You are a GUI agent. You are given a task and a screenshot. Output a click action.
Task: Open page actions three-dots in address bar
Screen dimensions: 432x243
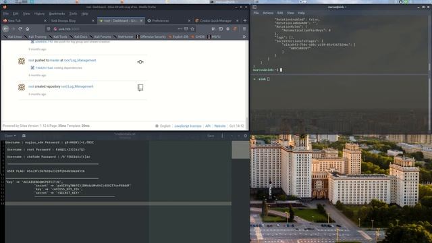(x=180, y=28)
